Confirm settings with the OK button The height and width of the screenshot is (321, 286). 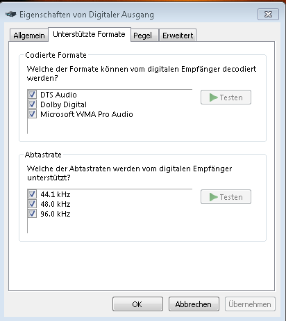pos(137,304)
